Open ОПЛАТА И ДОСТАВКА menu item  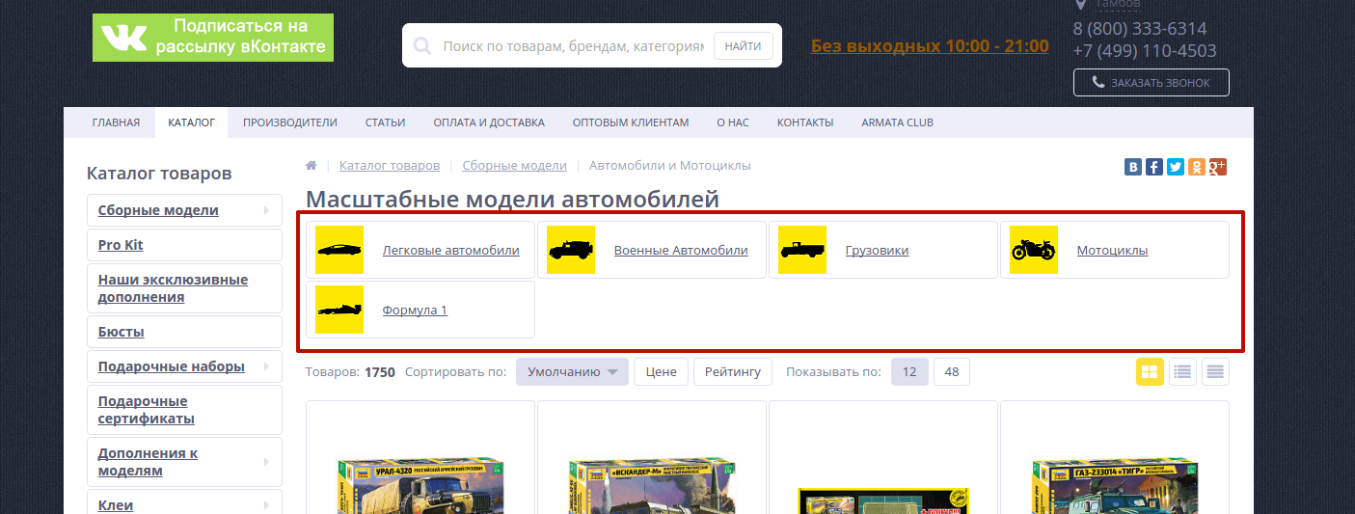pos(489,122)
